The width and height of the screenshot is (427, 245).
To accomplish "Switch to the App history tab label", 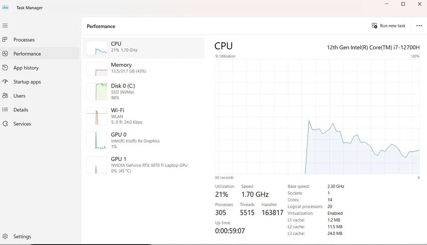I will (x=26, y=68).
